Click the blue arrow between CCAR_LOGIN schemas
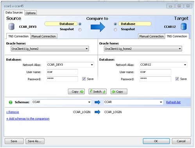Viewport: 195px width, 148px height. pos(97,112)
